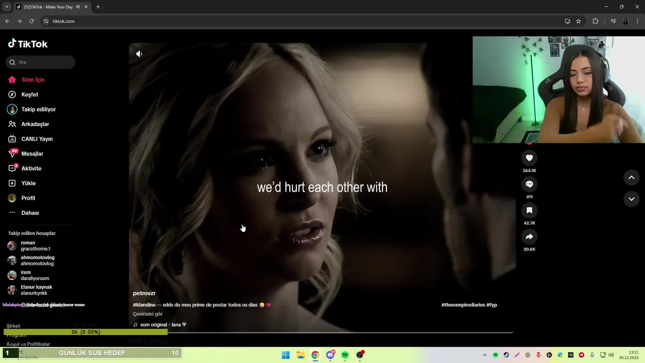Click the Ara search field
Image resolution: width=645 pixels, height=363 pixels.
40,62
